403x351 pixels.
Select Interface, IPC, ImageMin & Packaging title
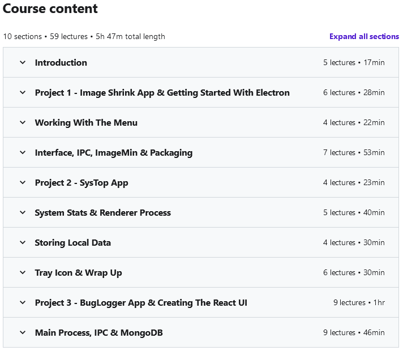114,153
